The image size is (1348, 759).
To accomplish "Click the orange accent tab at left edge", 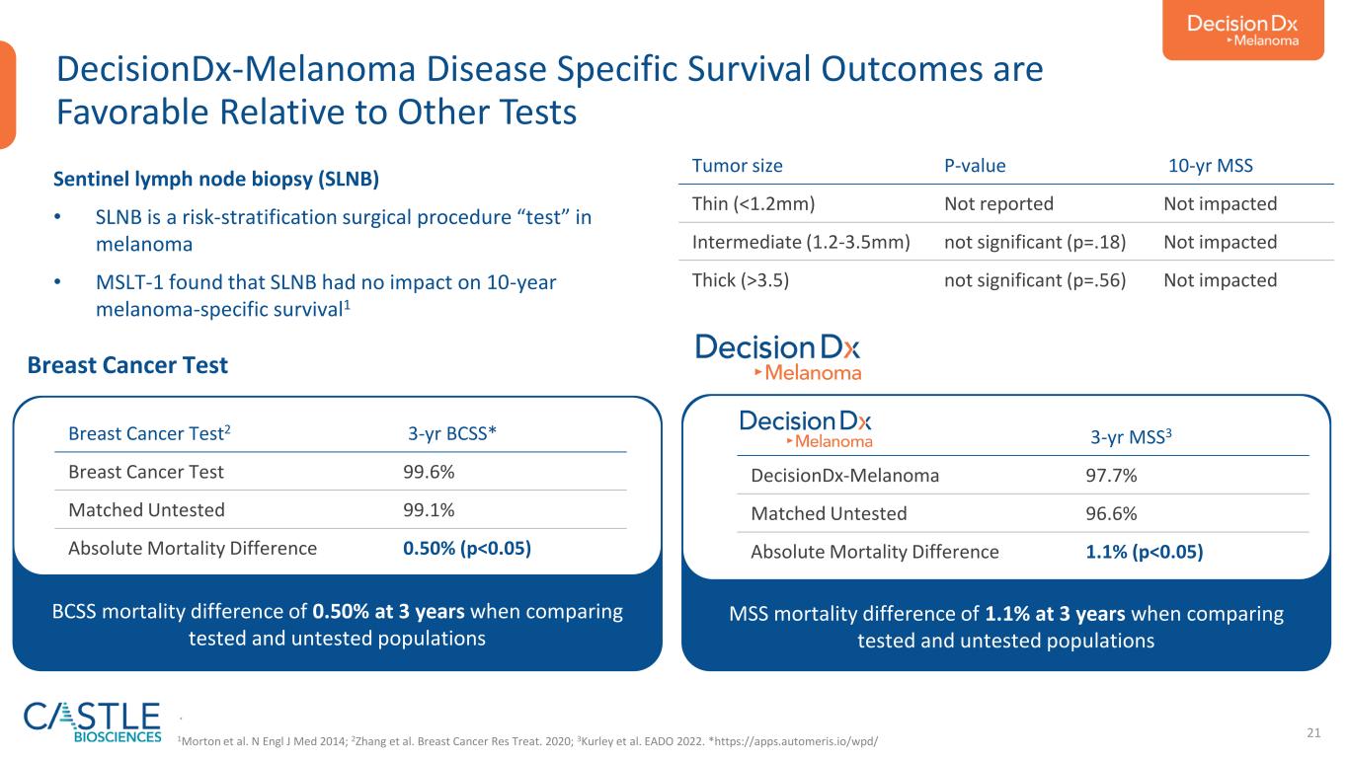I will (x=8, y=95).
